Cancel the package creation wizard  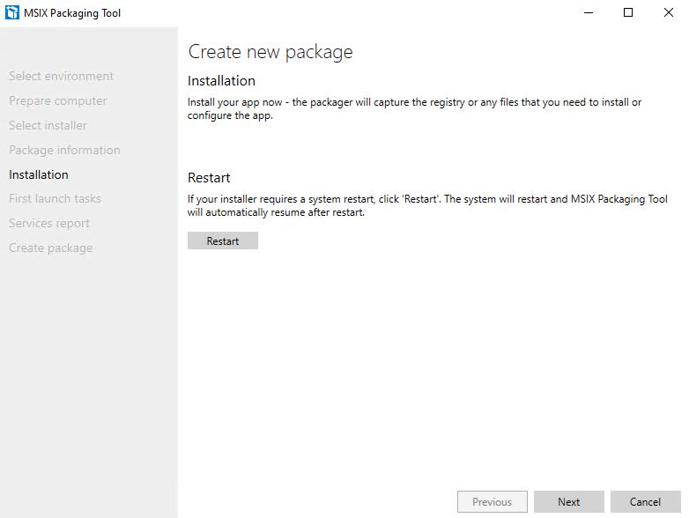tap(646, 502)
